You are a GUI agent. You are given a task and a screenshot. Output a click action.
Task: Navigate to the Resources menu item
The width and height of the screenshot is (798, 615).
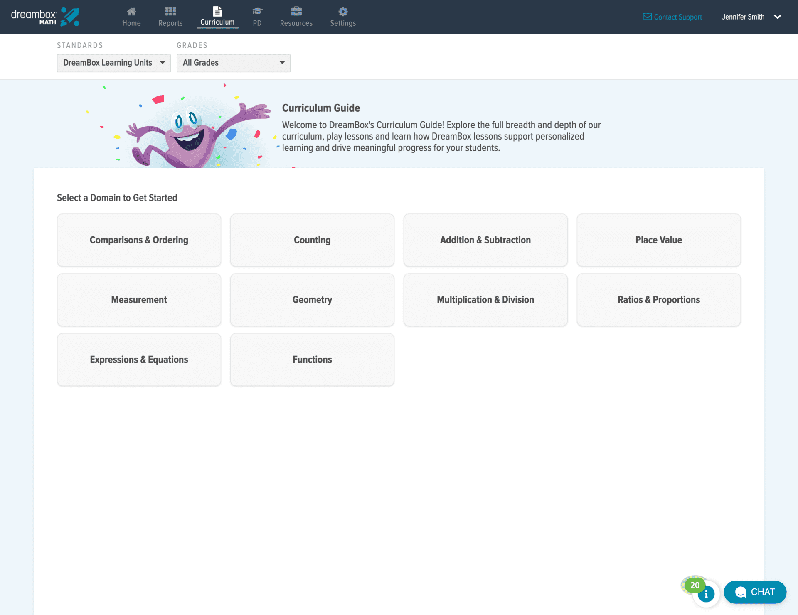296,17
